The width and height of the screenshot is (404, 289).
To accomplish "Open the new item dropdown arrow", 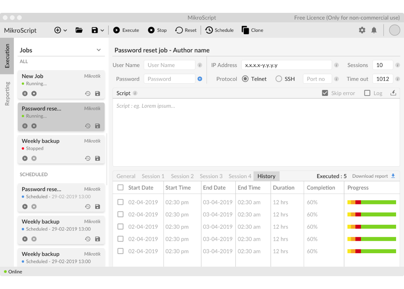I will (66, 31).
